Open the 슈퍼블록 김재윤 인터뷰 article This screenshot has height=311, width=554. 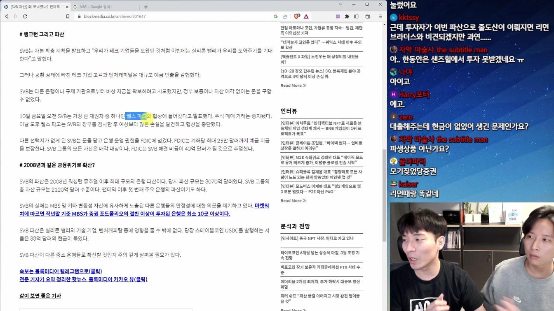tap(322, 174)
